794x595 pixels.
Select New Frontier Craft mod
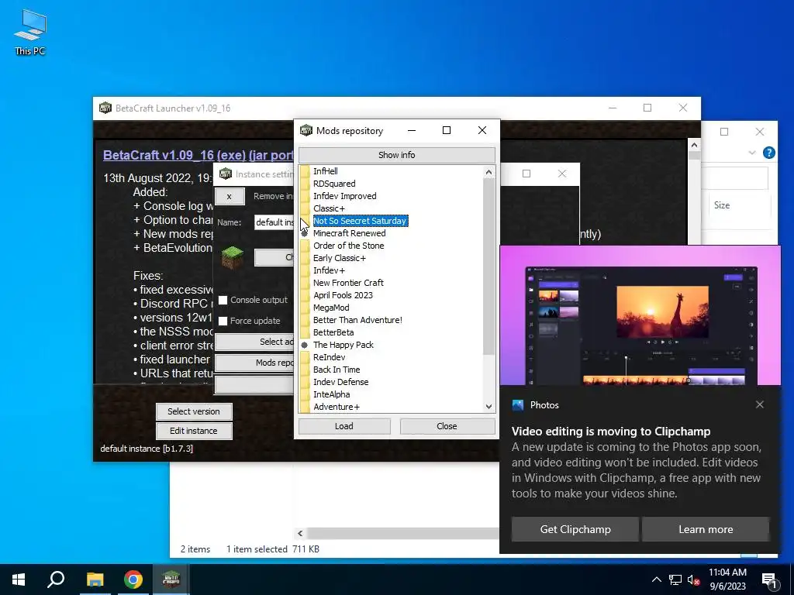coord(348,283)
